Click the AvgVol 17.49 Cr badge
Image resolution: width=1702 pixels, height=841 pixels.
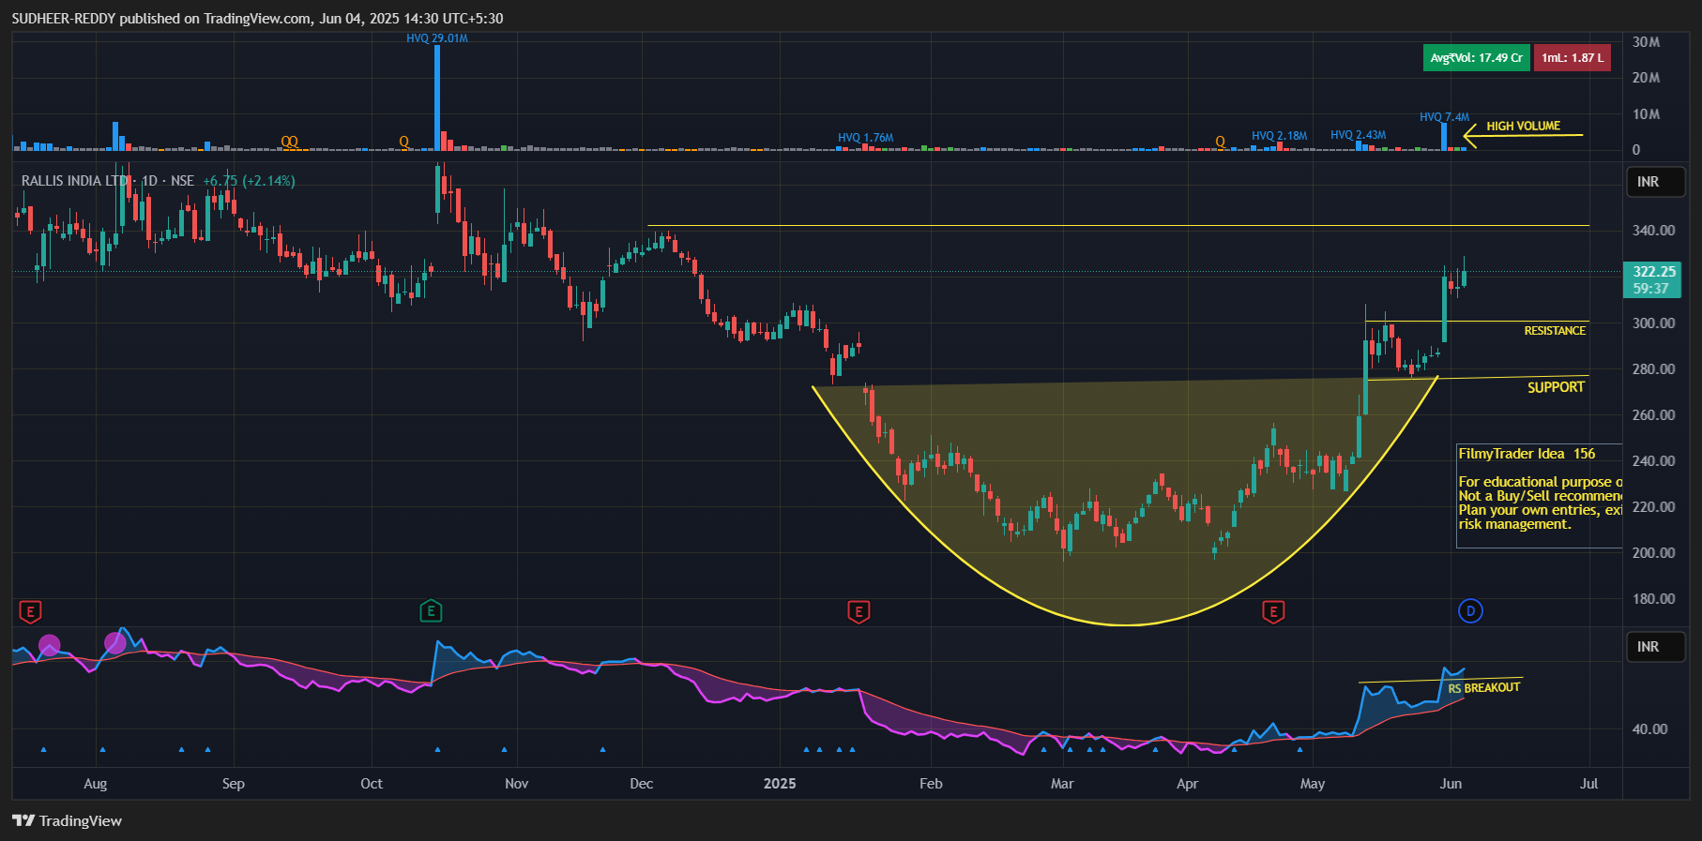(x=1476, y=57)
